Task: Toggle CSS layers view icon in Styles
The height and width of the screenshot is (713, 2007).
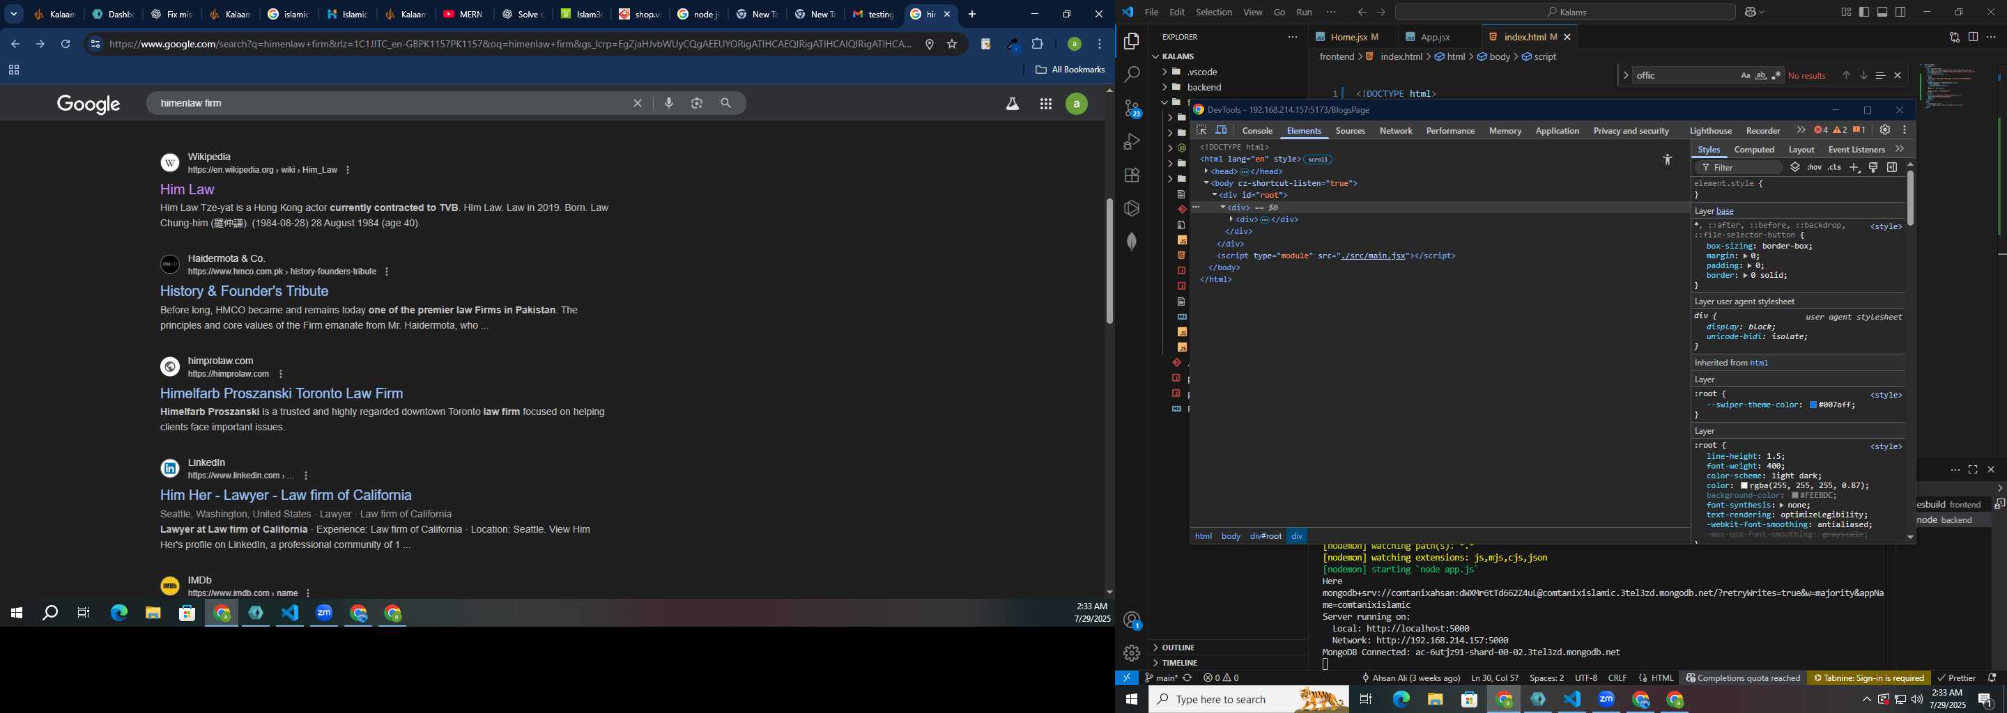Action: click(x=1795, y=167)
